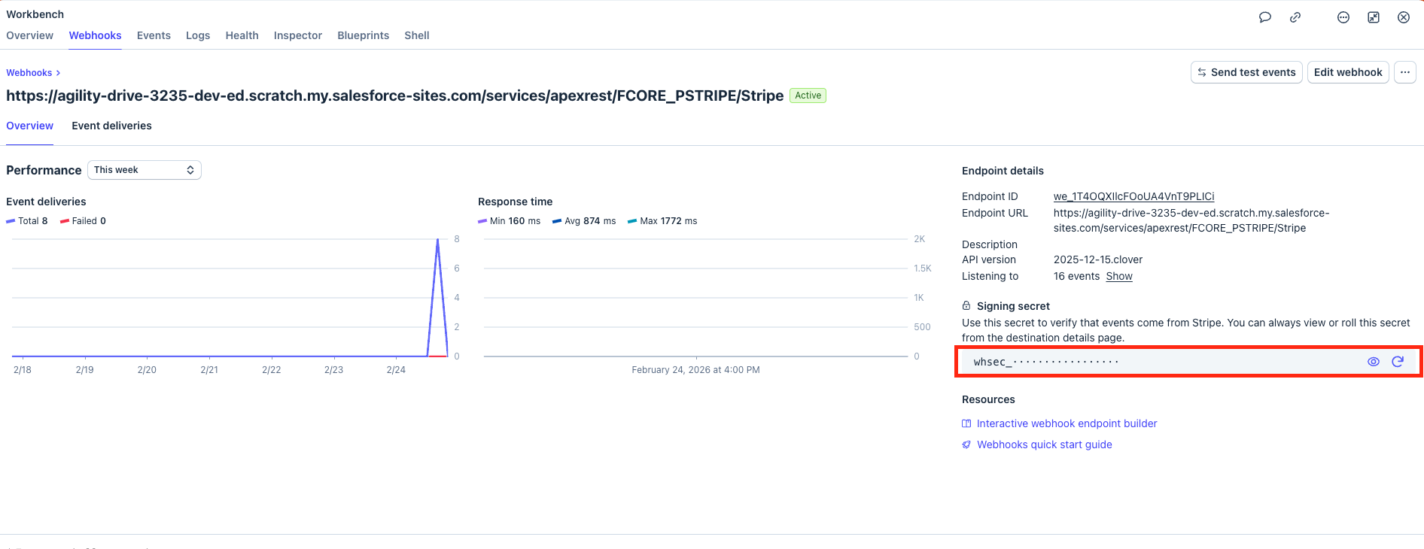This screenshot has height=549, width=1424.
Task: Open the This week period dropdown
Action: pyautogui.click(x=145, y=170)
